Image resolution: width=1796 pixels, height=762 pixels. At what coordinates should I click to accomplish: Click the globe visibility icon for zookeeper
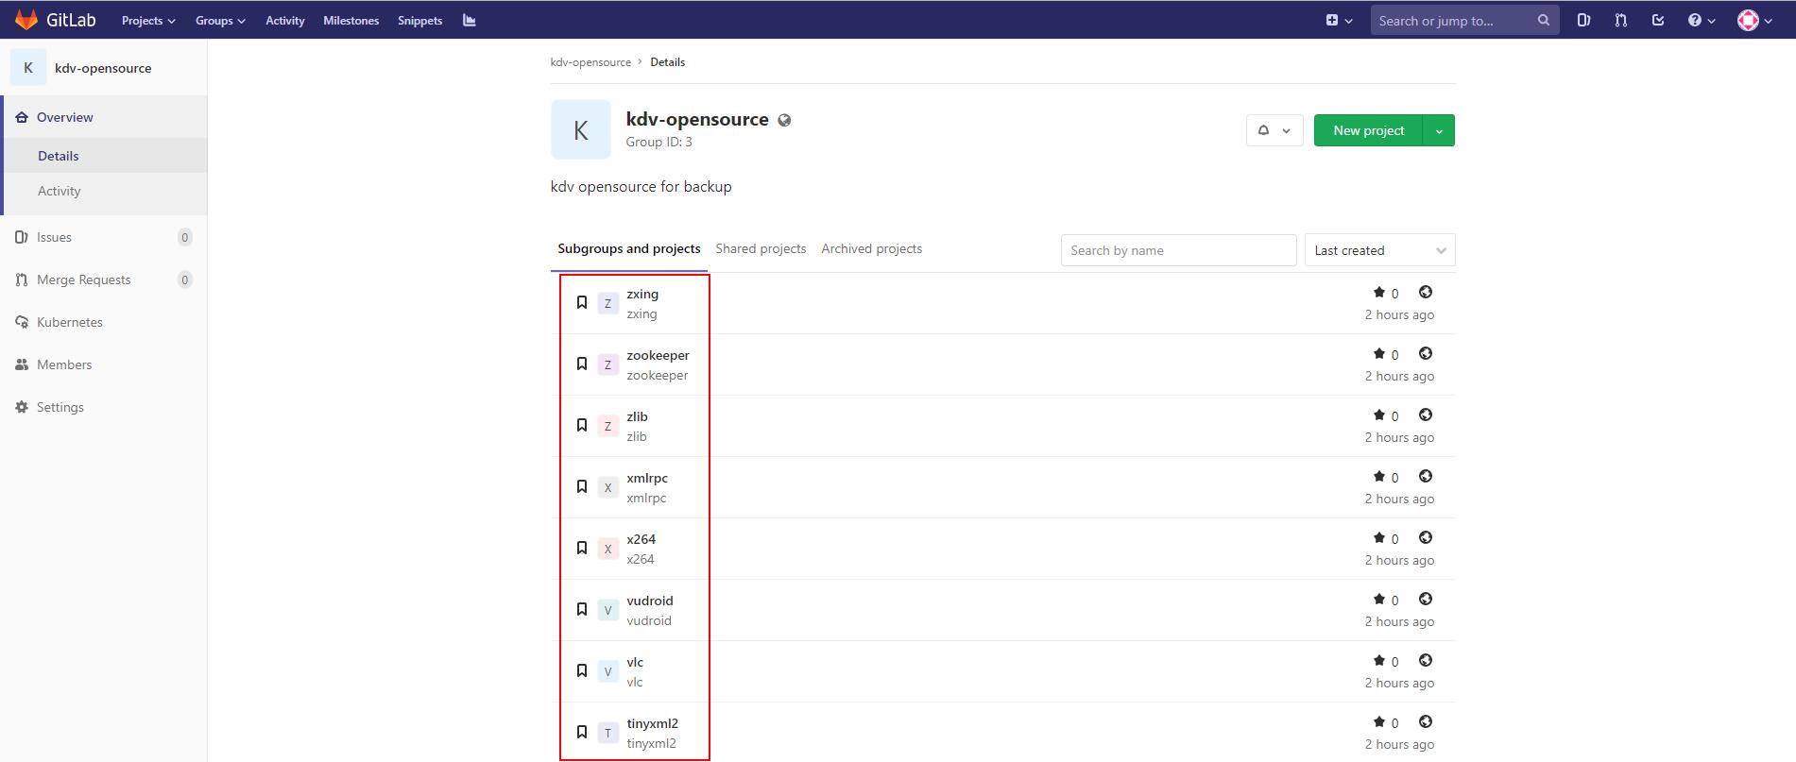1426,353
